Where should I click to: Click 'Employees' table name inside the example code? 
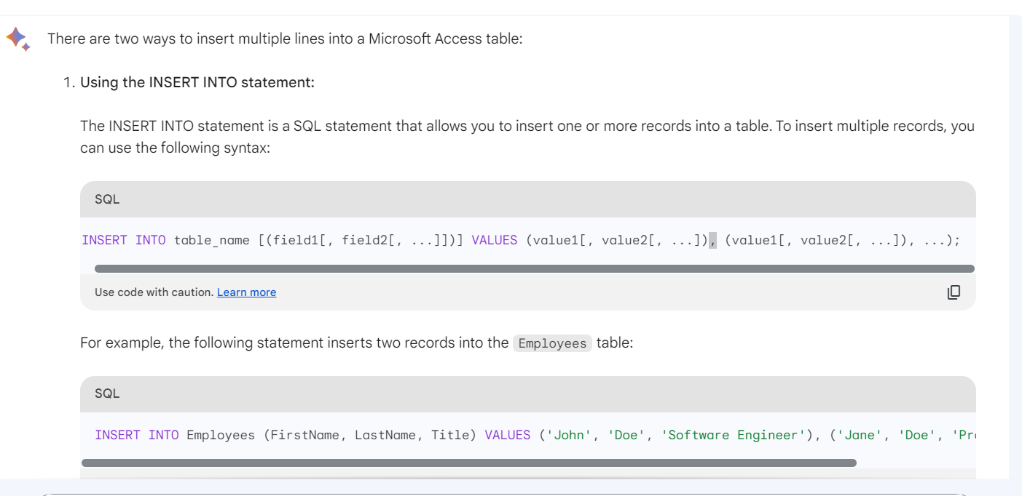click(221, 435)
